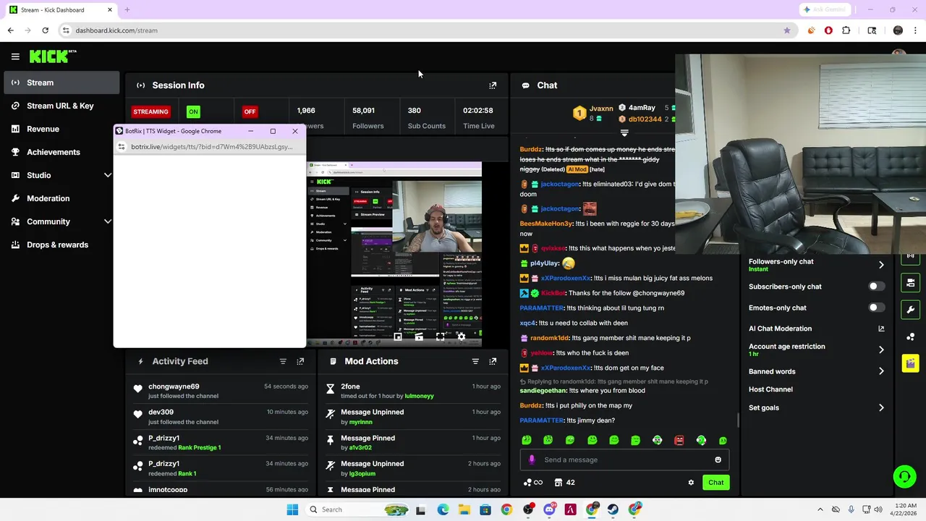Viewport: 926px width, 521px height.
Task: Click the red OFF status toggle
Action: click(250, 111)
